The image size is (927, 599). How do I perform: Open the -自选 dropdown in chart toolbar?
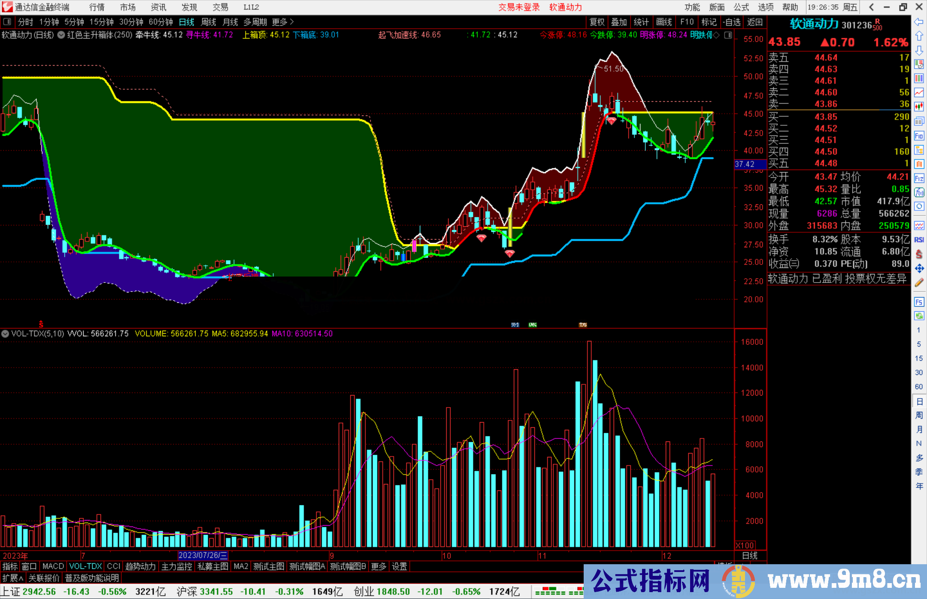point(731,22)
